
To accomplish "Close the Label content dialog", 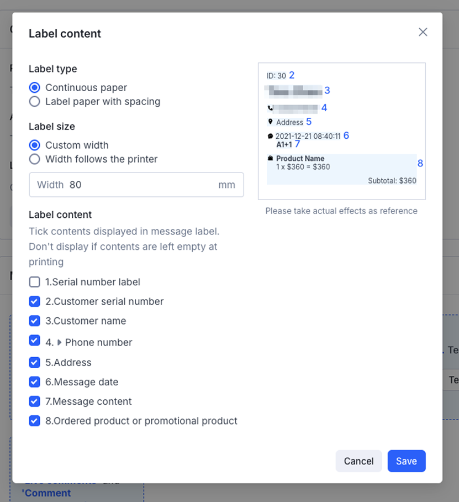I will 423,32.
